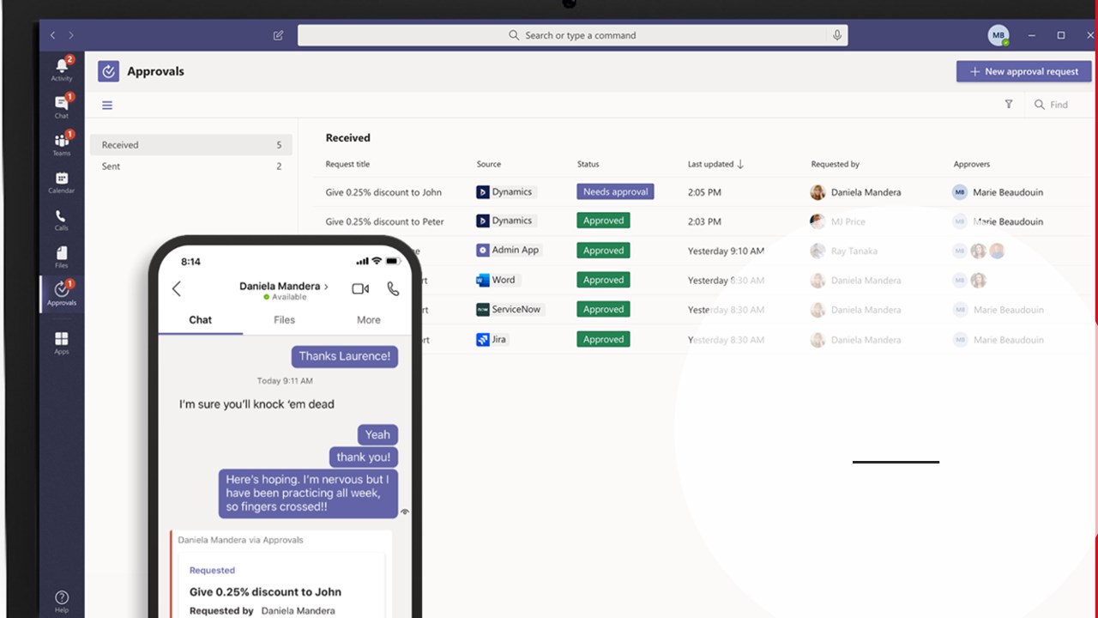Screen dimensions: 1098x618
Task: Open Teams in the left sidebar
Action: (62, 143)
